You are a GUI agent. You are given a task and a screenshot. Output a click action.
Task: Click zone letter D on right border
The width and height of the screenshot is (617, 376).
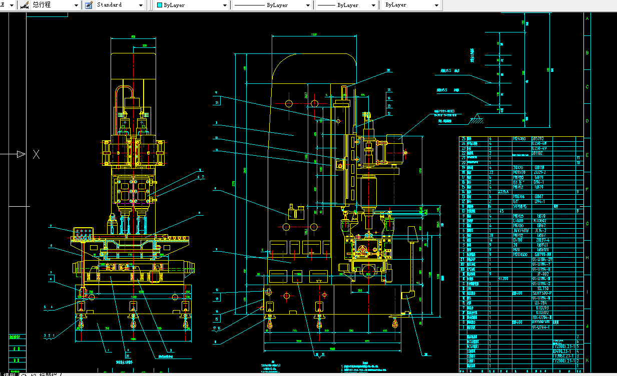pos(587,121)
